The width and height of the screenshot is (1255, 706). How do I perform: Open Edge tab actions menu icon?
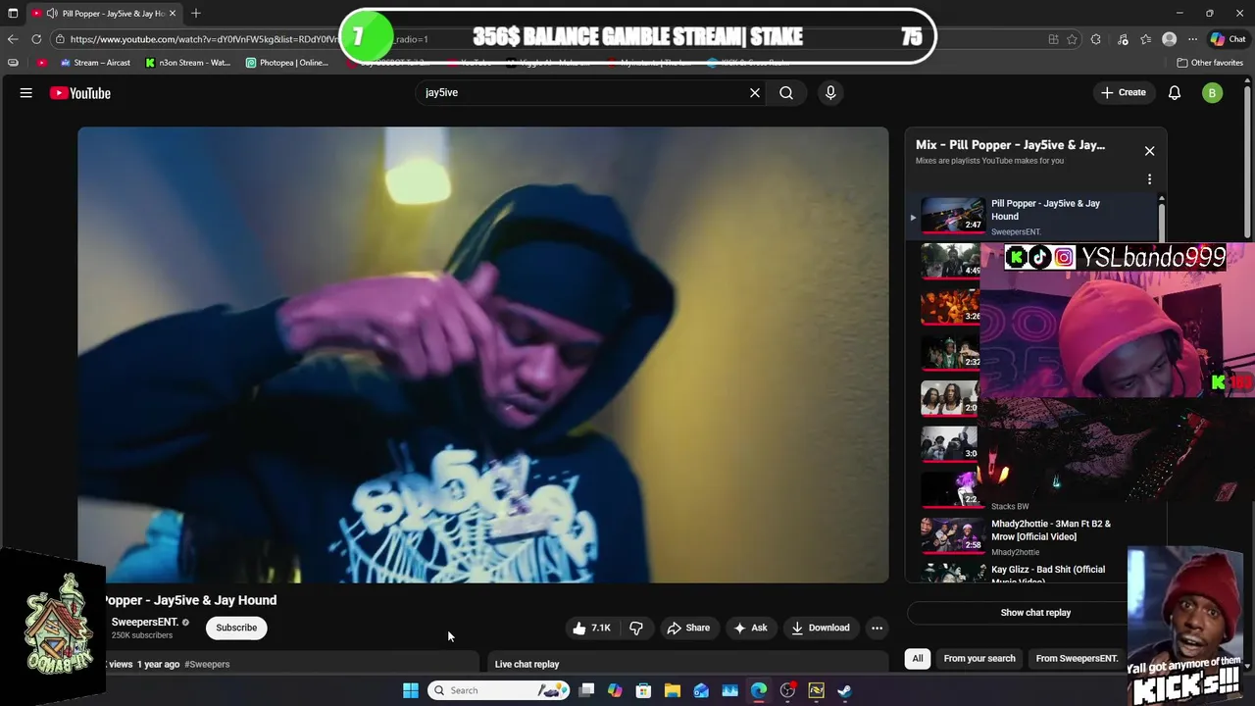point(13,14)
